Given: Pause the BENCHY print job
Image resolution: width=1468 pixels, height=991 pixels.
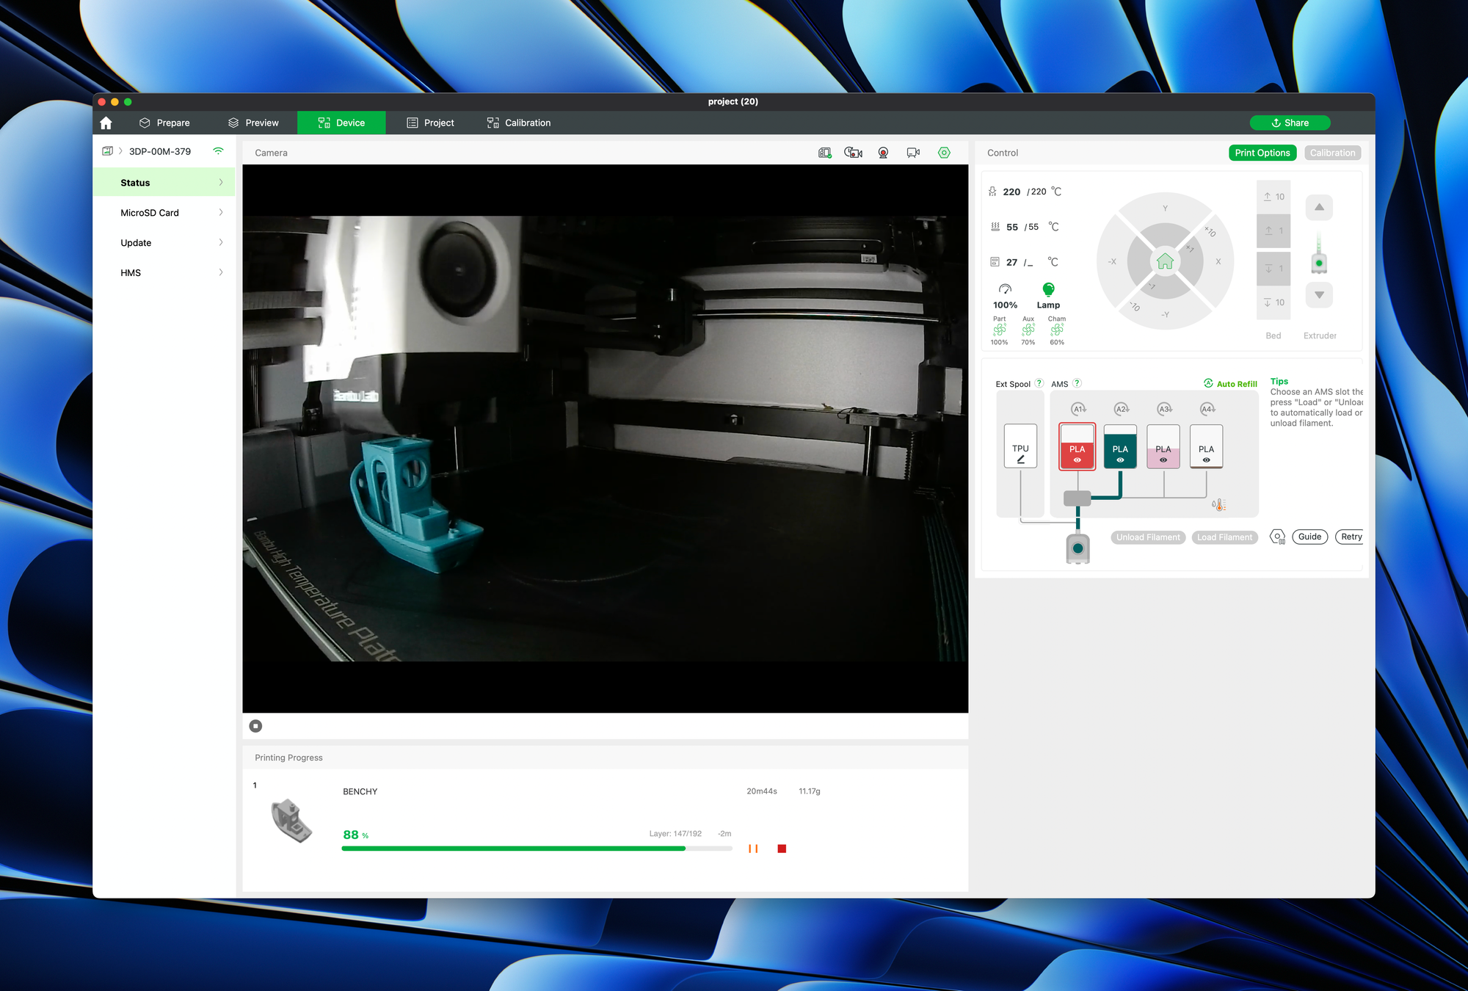Looking at the screenshot, I should (754, 849).
